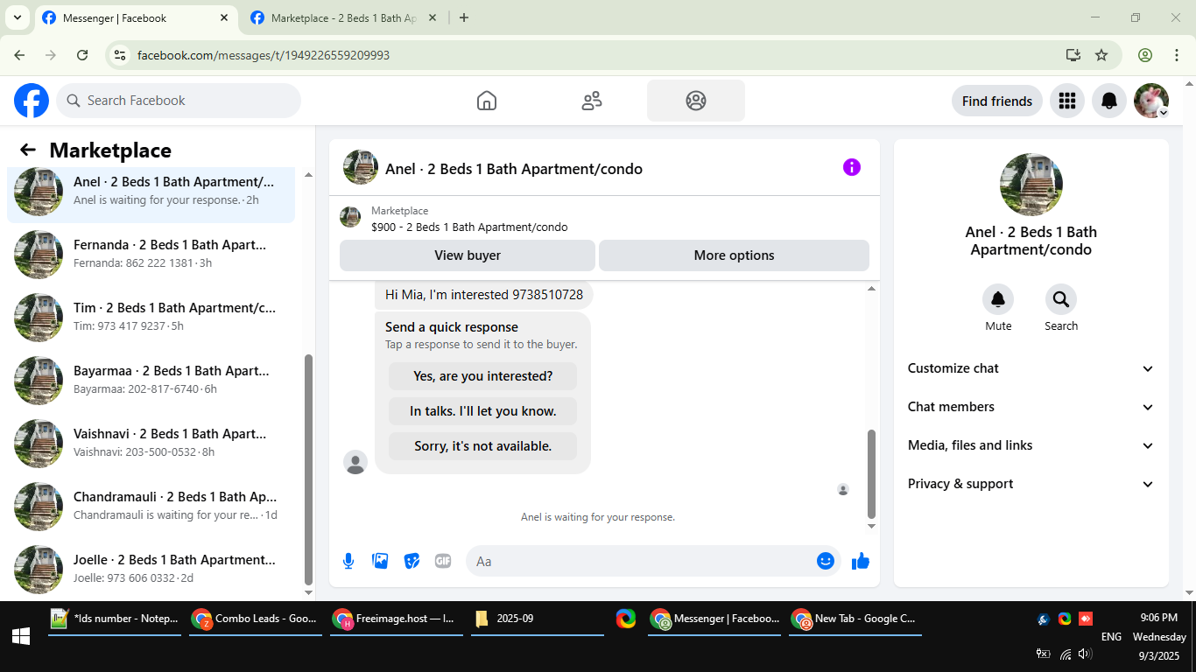Open Notepad "Ids number" in taskbar
The height and width of the screenshot is (672, 1196).
pyautogui.click(x=115, y=619)
